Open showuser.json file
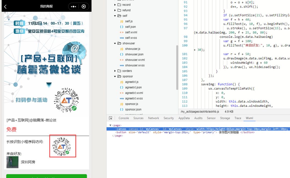The width and height of the screenshot is (290, 178). click(134, 54)
